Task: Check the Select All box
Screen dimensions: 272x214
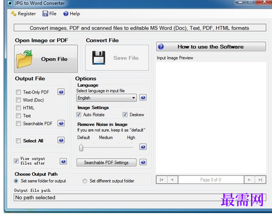Action: pyautogui.click(x=18, y=141)
